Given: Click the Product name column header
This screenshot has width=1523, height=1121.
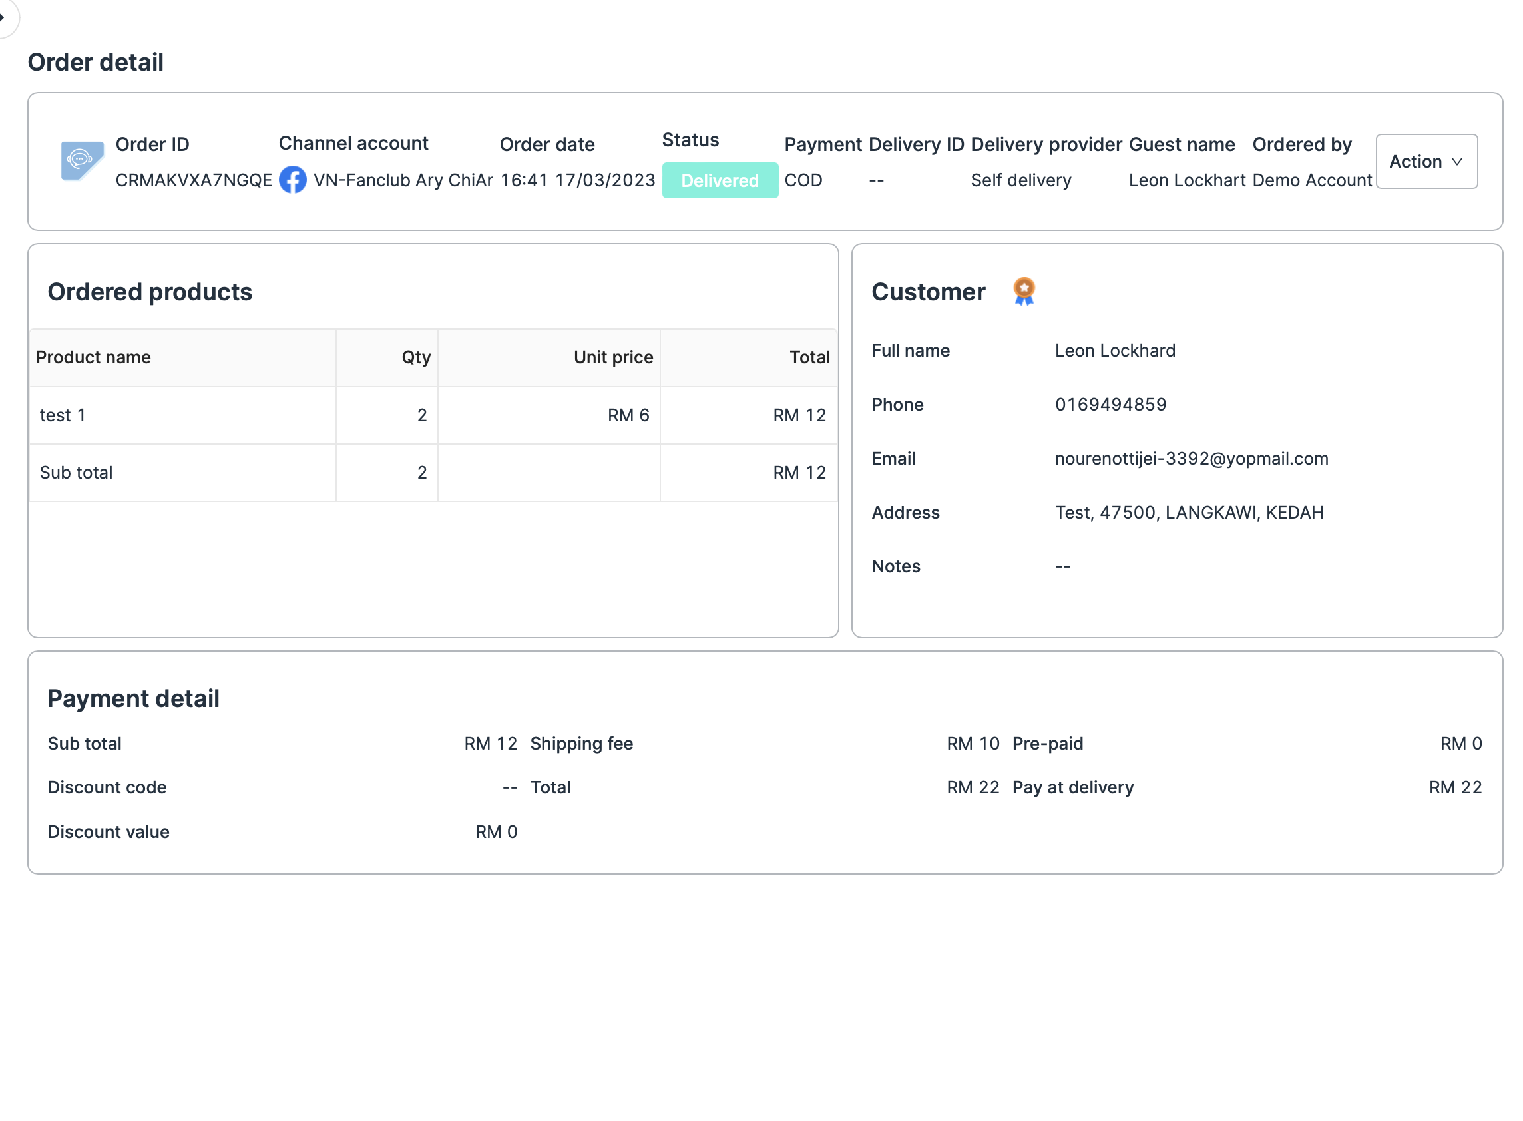Looking at the screenshot, I should coord(94,357).
